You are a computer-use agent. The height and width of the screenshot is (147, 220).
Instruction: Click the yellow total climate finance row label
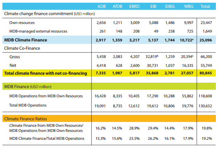[x=45, y=73]
